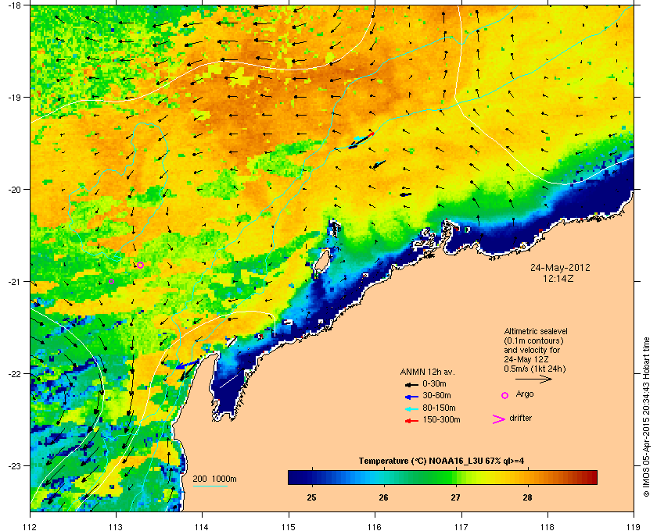Select the smaller Argo float marker near -21
The height and width of the screenshot is (531, 657).
tap(111, 282)
